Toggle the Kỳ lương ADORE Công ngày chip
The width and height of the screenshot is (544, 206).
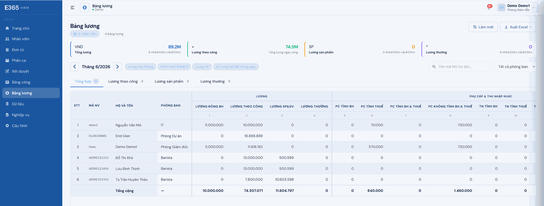236,67
